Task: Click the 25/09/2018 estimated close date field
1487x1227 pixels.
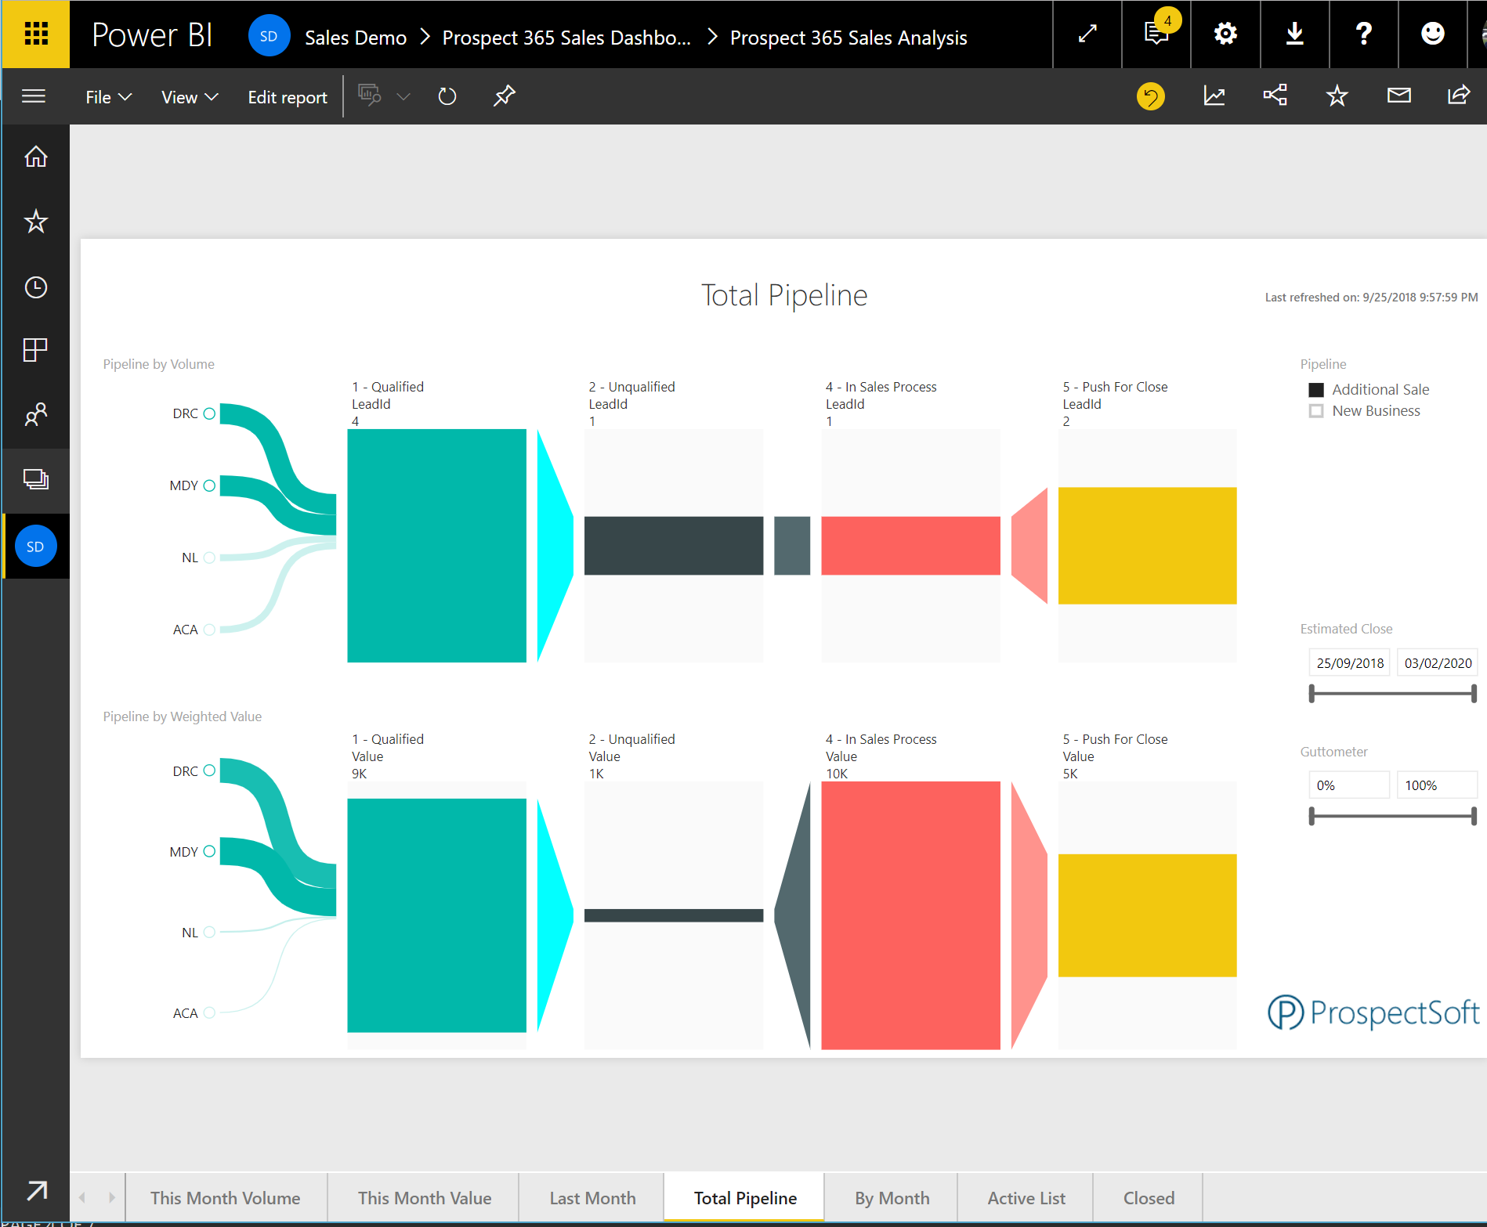Action: [x=1349, y=662]
